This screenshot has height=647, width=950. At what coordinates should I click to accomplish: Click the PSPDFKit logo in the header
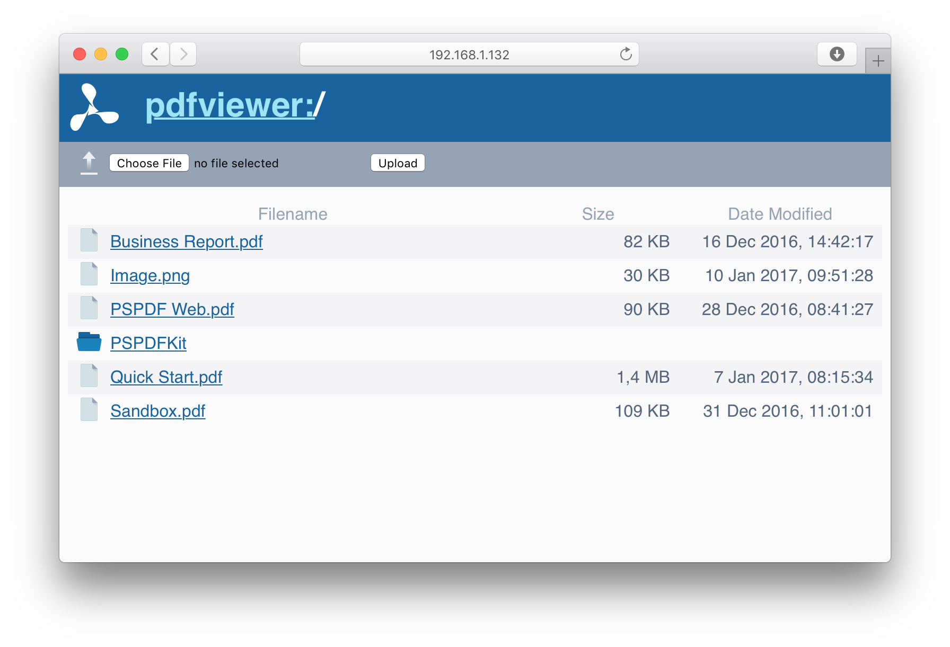(94, 107)
